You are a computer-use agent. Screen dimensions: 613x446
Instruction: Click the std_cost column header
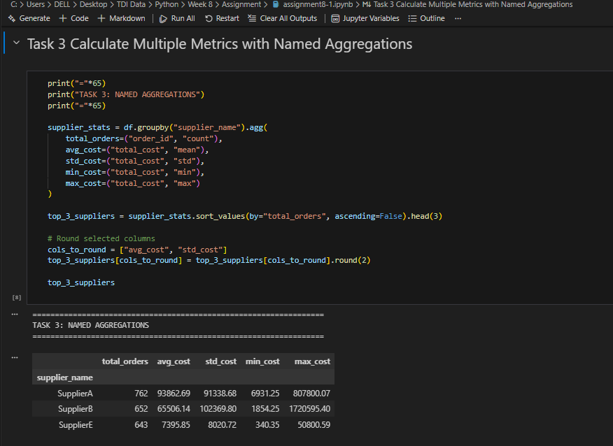221,361
